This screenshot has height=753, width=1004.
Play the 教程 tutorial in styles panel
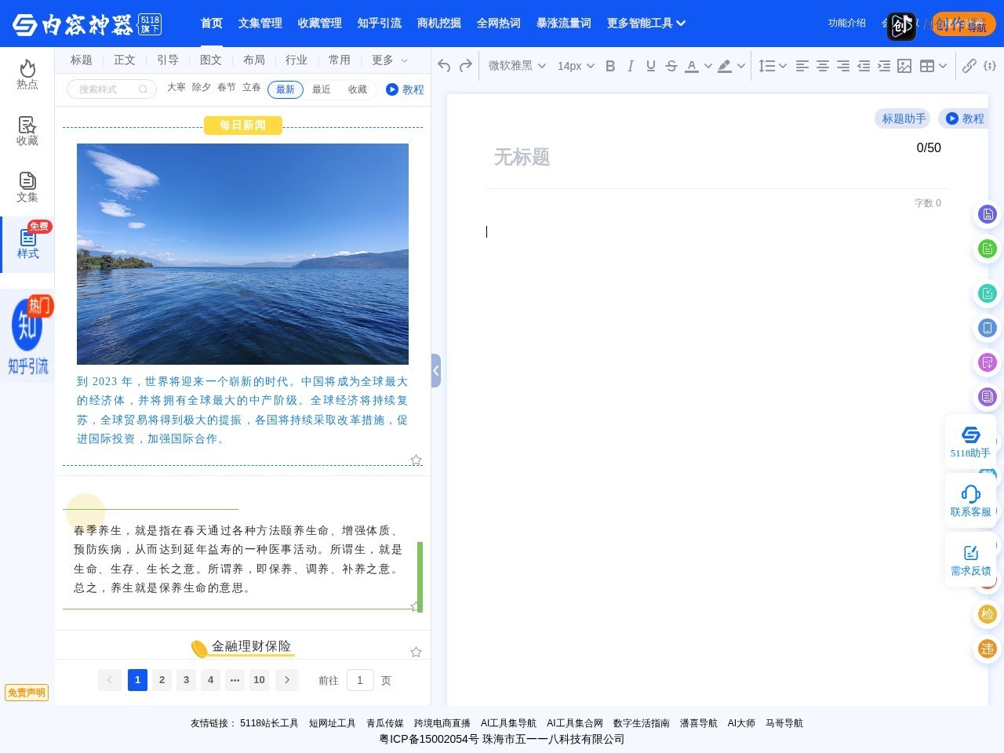pyautogui.click(x=405, y=89)
